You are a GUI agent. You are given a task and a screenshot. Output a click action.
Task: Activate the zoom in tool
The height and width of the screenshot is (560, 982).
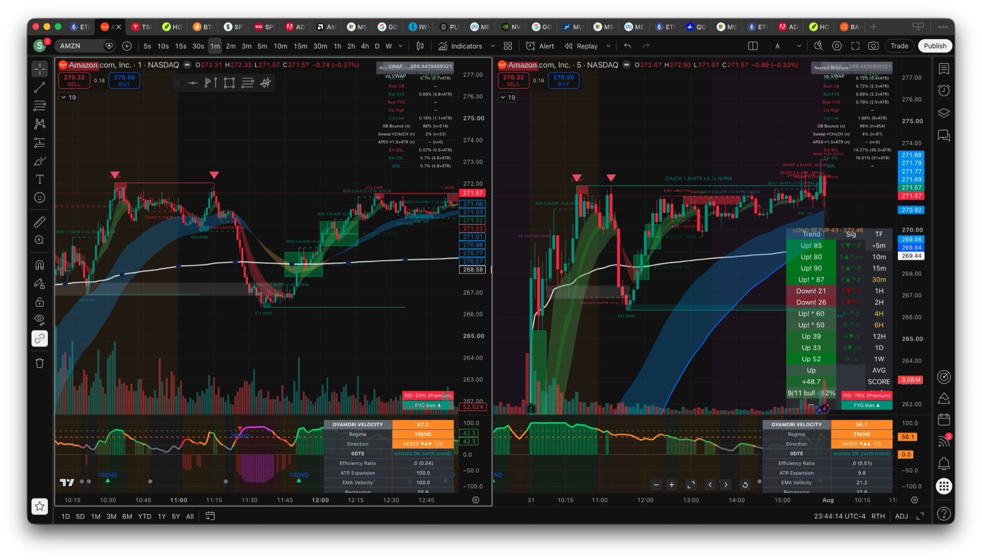40,240
